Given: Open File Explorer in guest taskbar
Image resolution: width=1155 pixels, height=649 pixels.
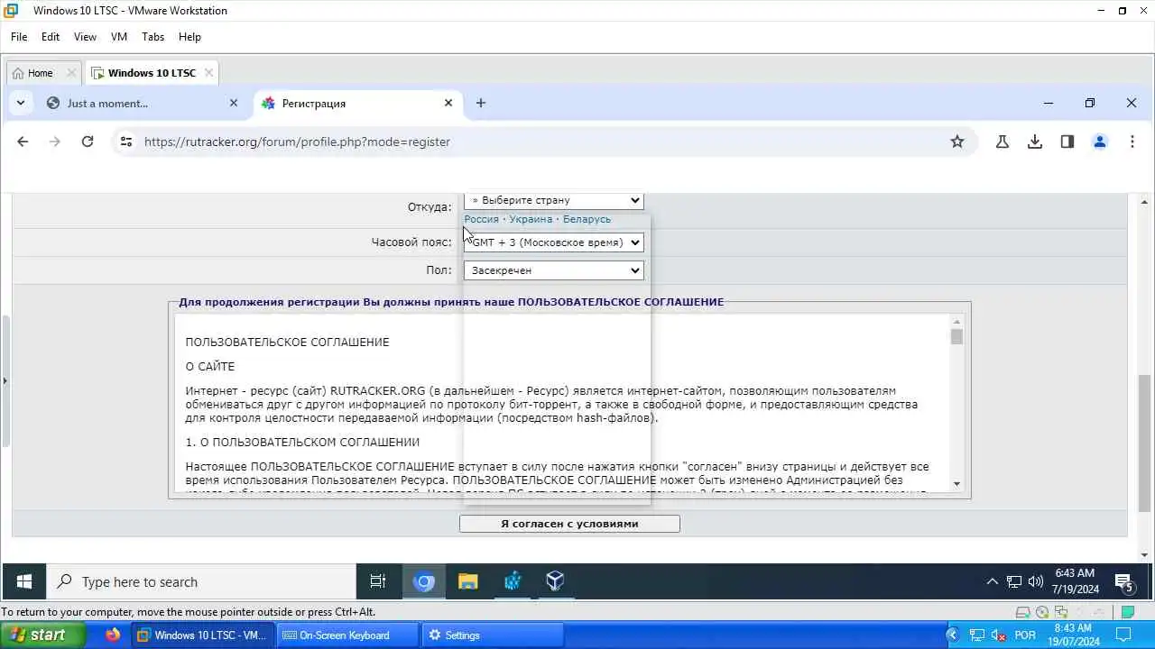Looking at the screenshot, I should tap(467, 582).
